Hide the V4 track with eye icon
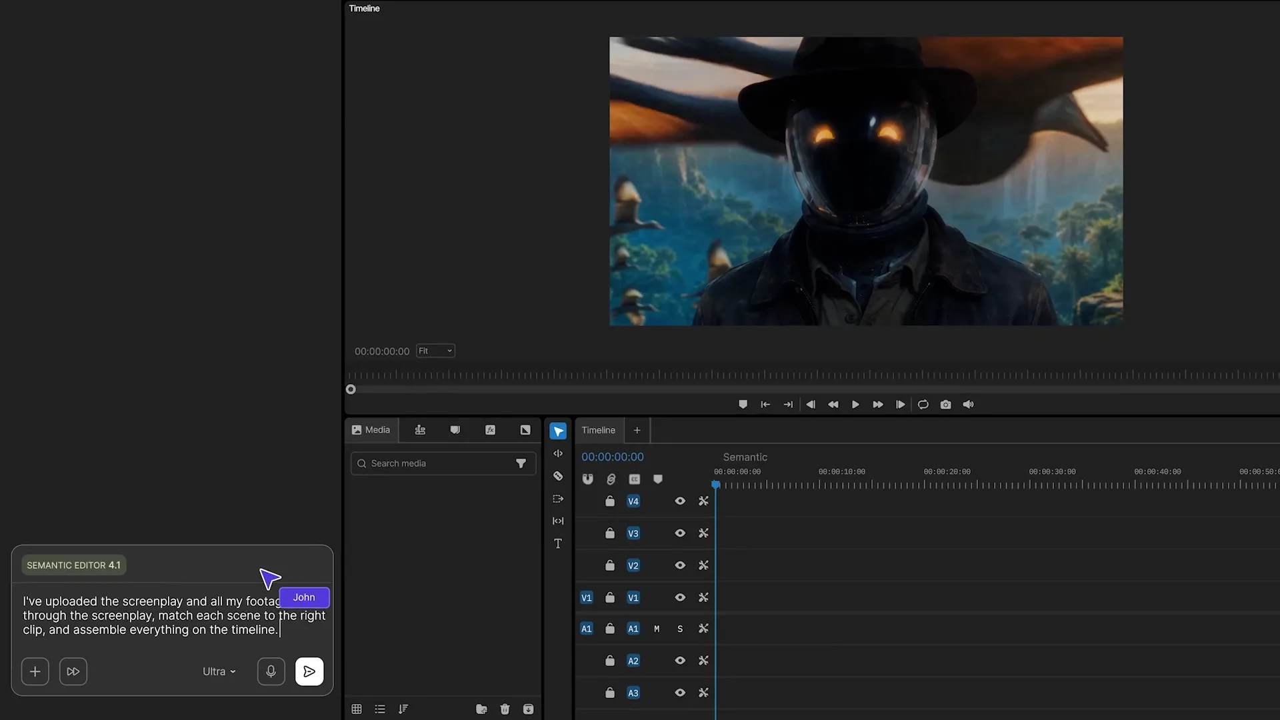The height and width of the screenshot is (720, 1280). coord(680,501)
